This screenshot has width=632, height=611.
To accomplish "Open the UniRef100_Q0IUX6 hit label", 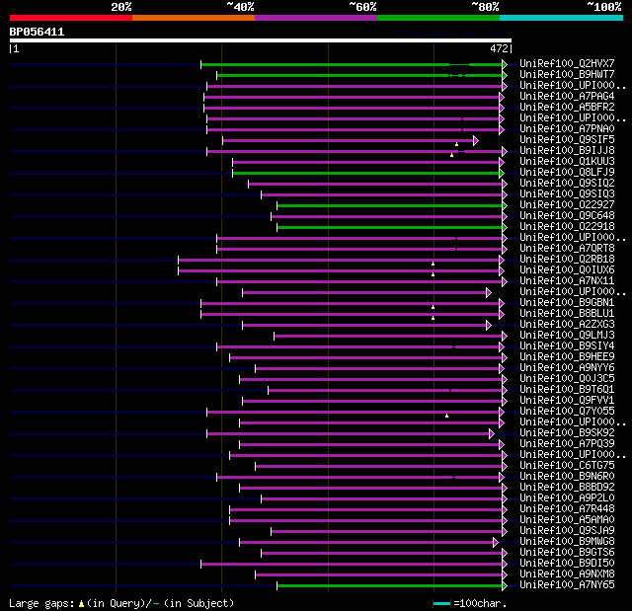I will [x=567, y=270].
